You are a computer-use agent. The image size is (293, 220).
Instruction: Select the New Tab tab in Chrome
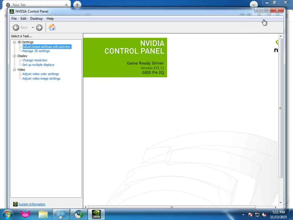36,5
